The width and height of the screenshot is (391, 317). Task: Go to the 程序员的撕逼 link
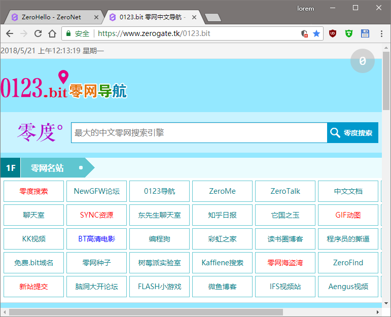coord(348,239)
